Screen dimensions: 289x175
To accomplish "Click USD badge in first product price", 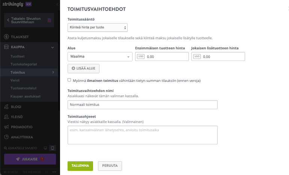I will pyautogui.click(x=141, y=56).
